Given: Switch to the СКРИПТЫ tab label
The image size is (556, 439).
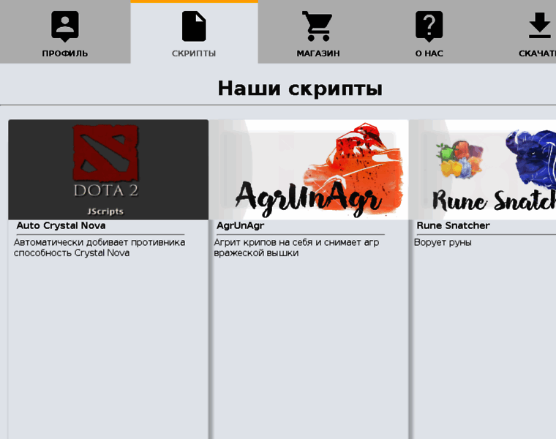Looking at the screenshot, I should (x=194, y=53).
